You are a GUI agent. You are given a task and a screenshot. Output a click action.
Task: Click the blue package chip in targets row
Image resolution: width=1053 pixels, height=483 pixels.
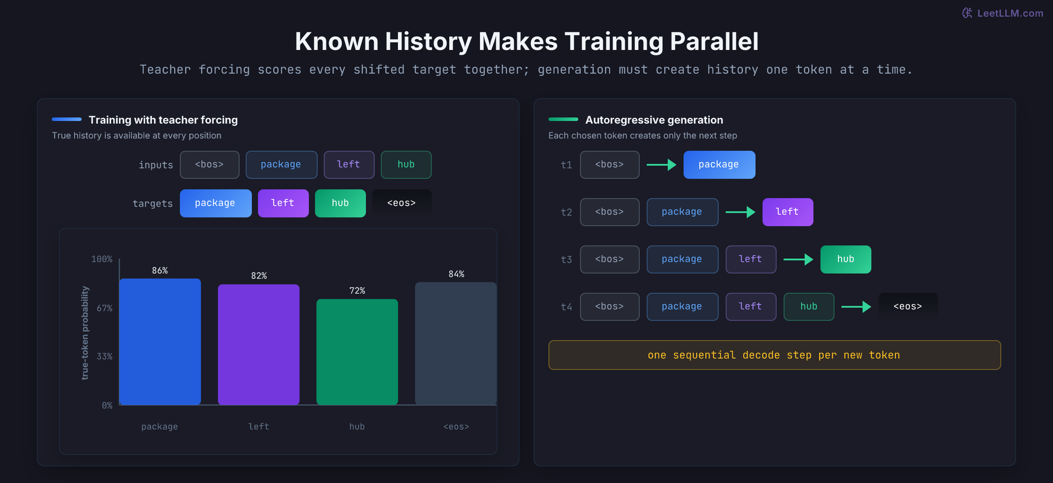[x=215, y=203]
